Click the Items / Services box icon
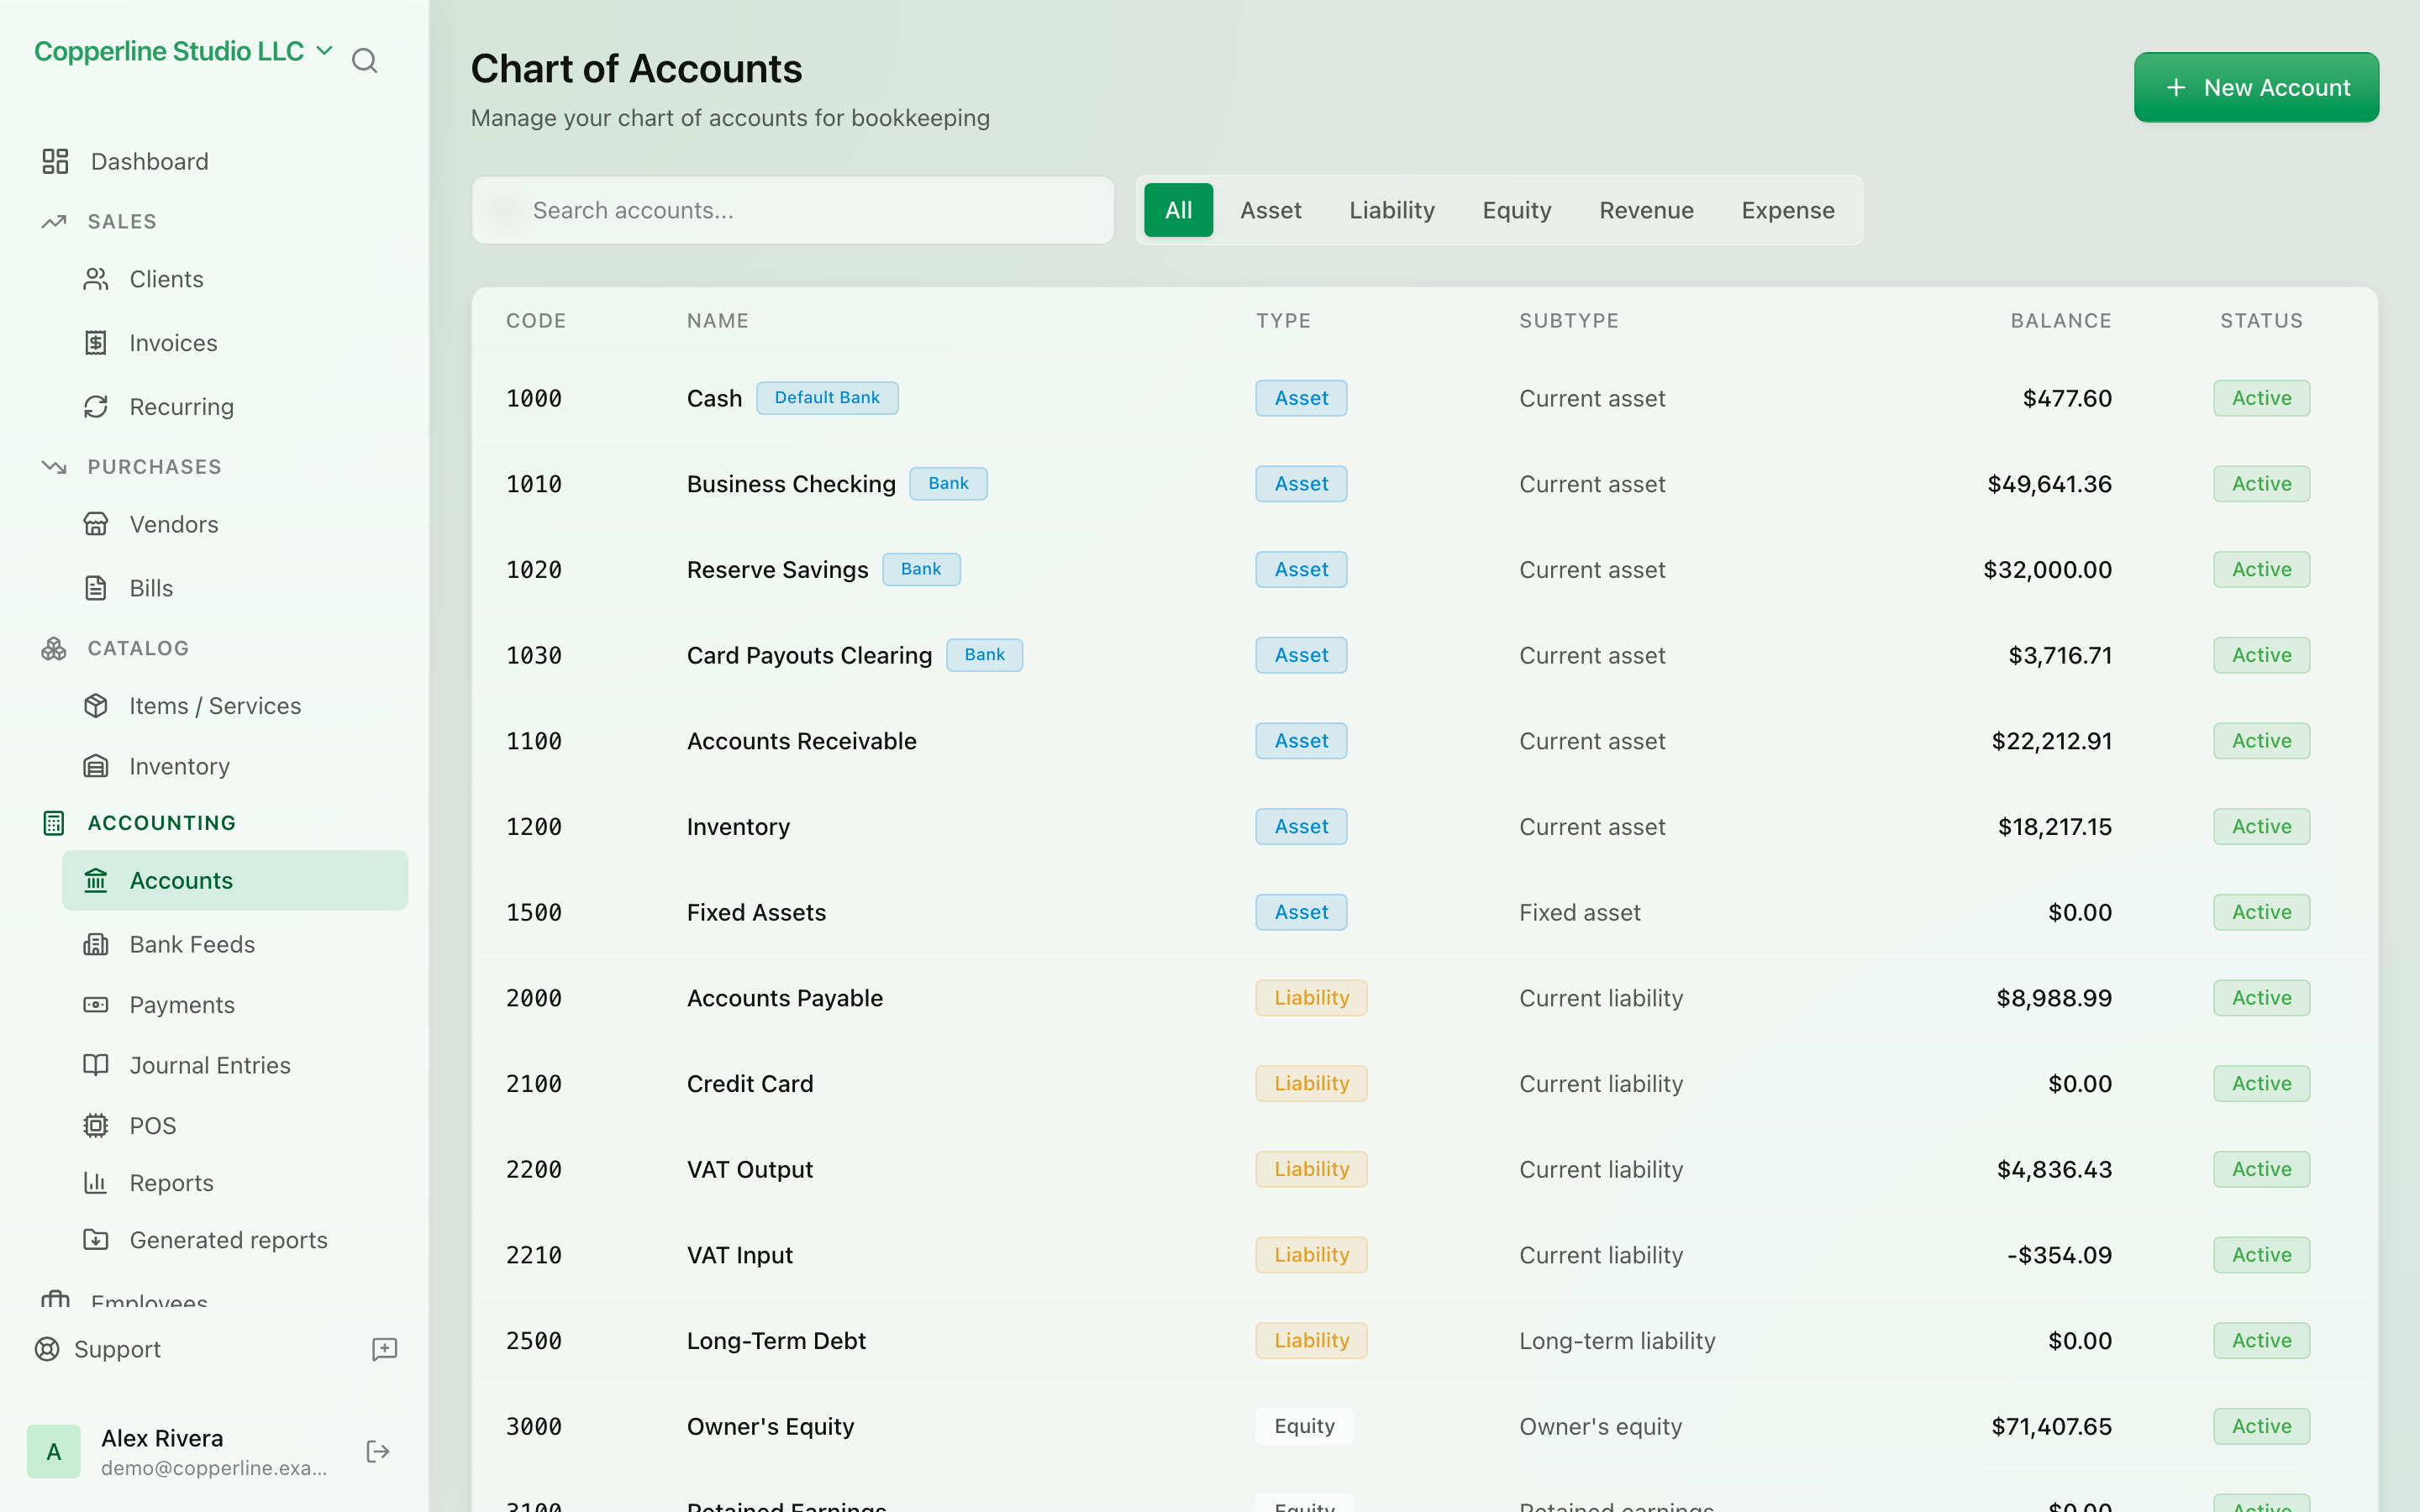 pos(96,706)
